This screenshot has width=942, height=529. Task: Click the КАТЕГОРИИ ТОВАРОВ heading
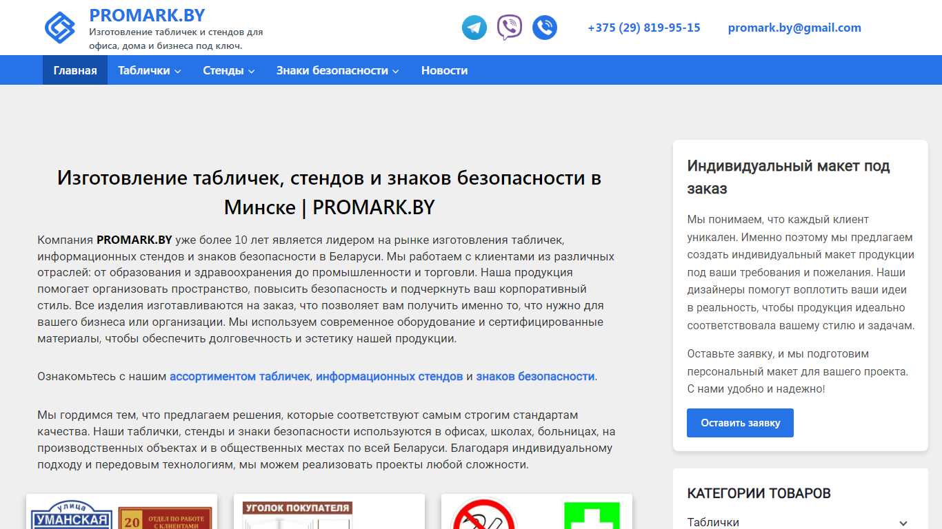click(759, 493)
